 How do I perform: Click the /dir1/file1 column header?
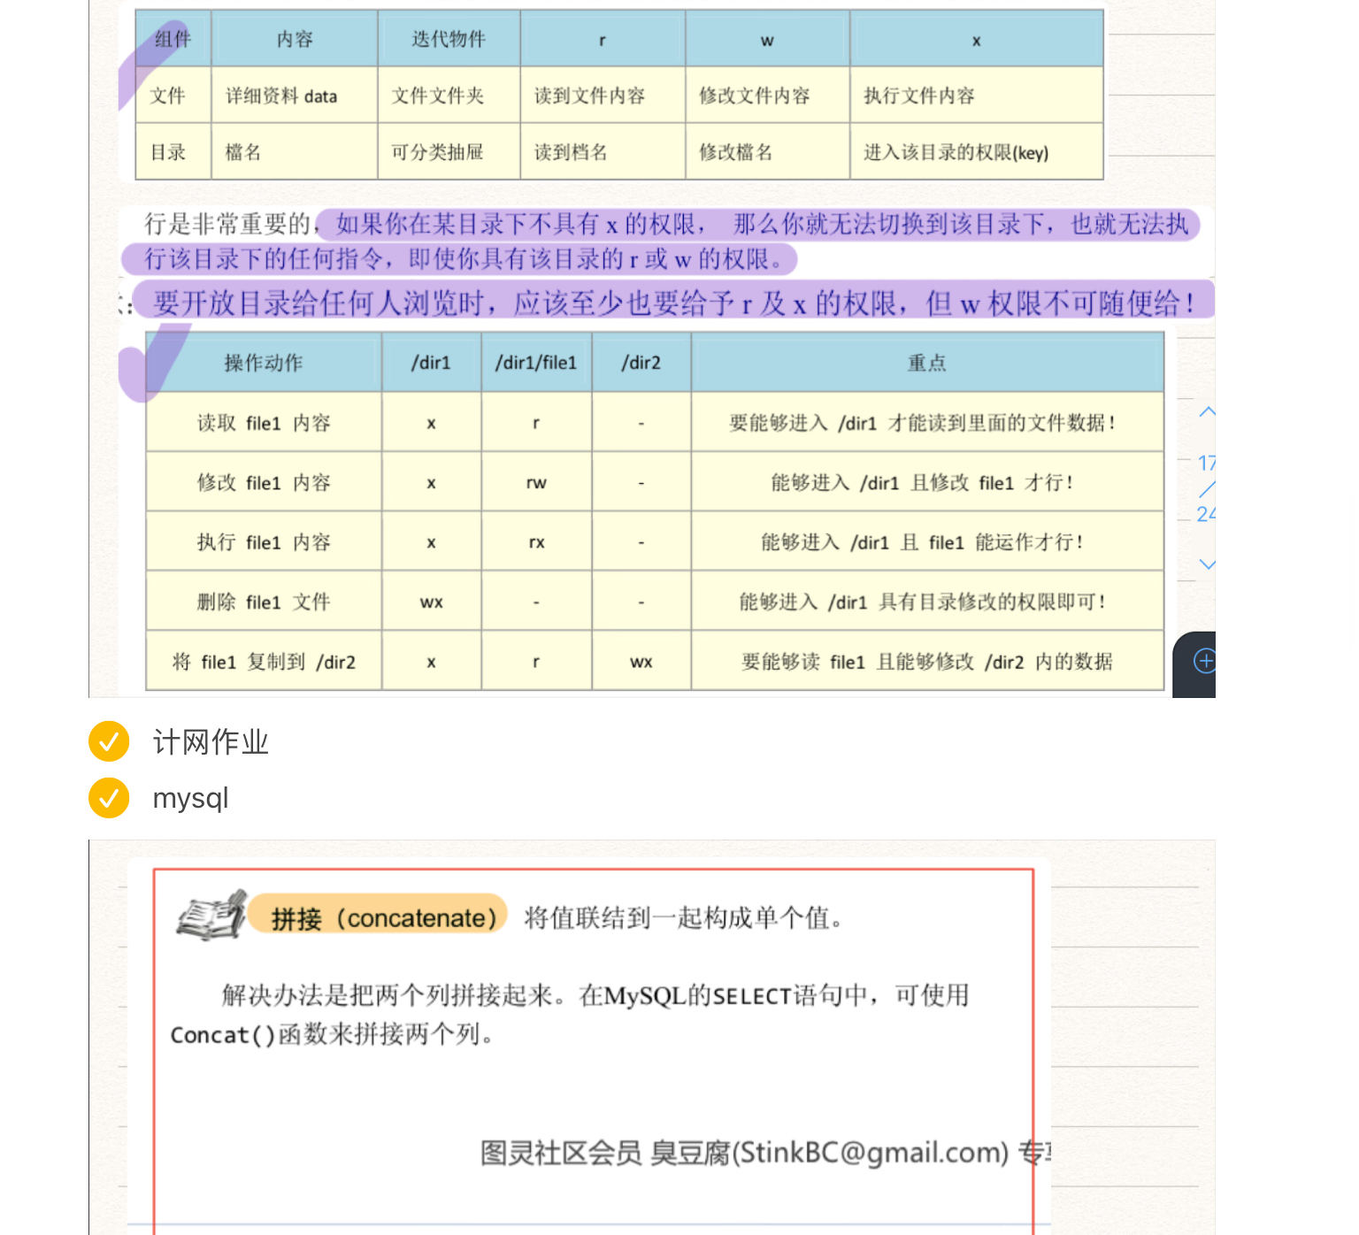(x=536, y=363)
